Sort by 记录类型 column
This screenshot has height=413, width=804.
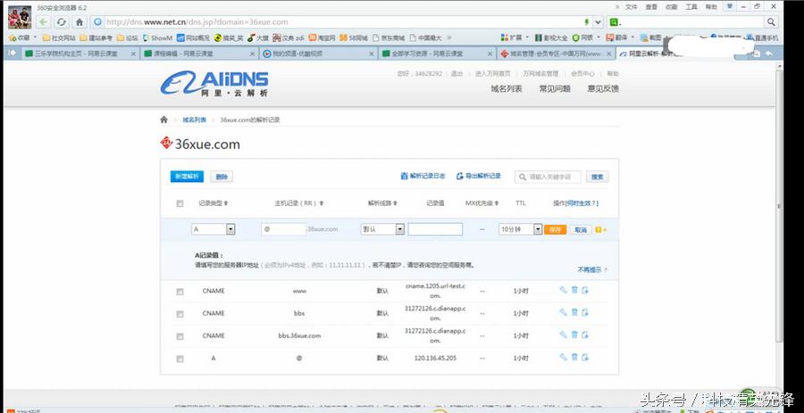(x=214, y=203)
